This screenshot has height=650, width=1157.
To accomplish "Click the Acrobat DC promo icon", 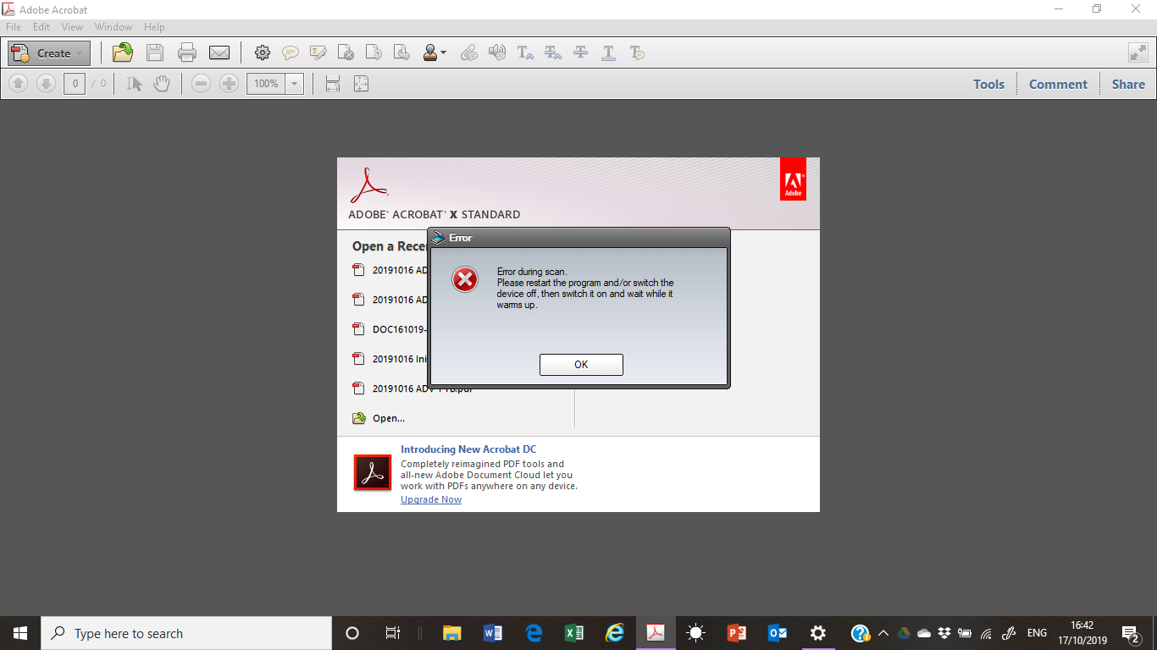I will pyautogui.click(x=373, y=473).
